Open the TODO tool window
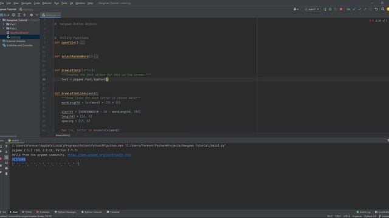 pyautogui.click(x=27, y=212)
